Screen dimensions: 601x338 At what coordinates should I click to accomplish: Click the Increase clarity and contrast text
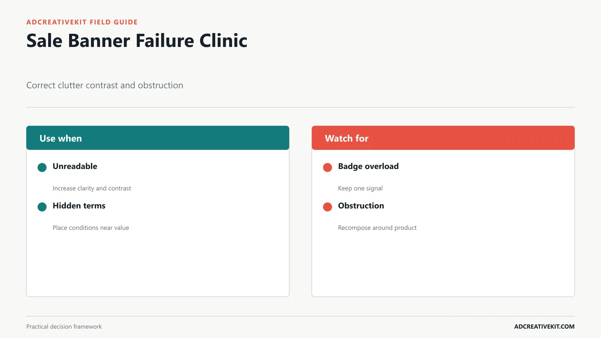pos(92,189)
